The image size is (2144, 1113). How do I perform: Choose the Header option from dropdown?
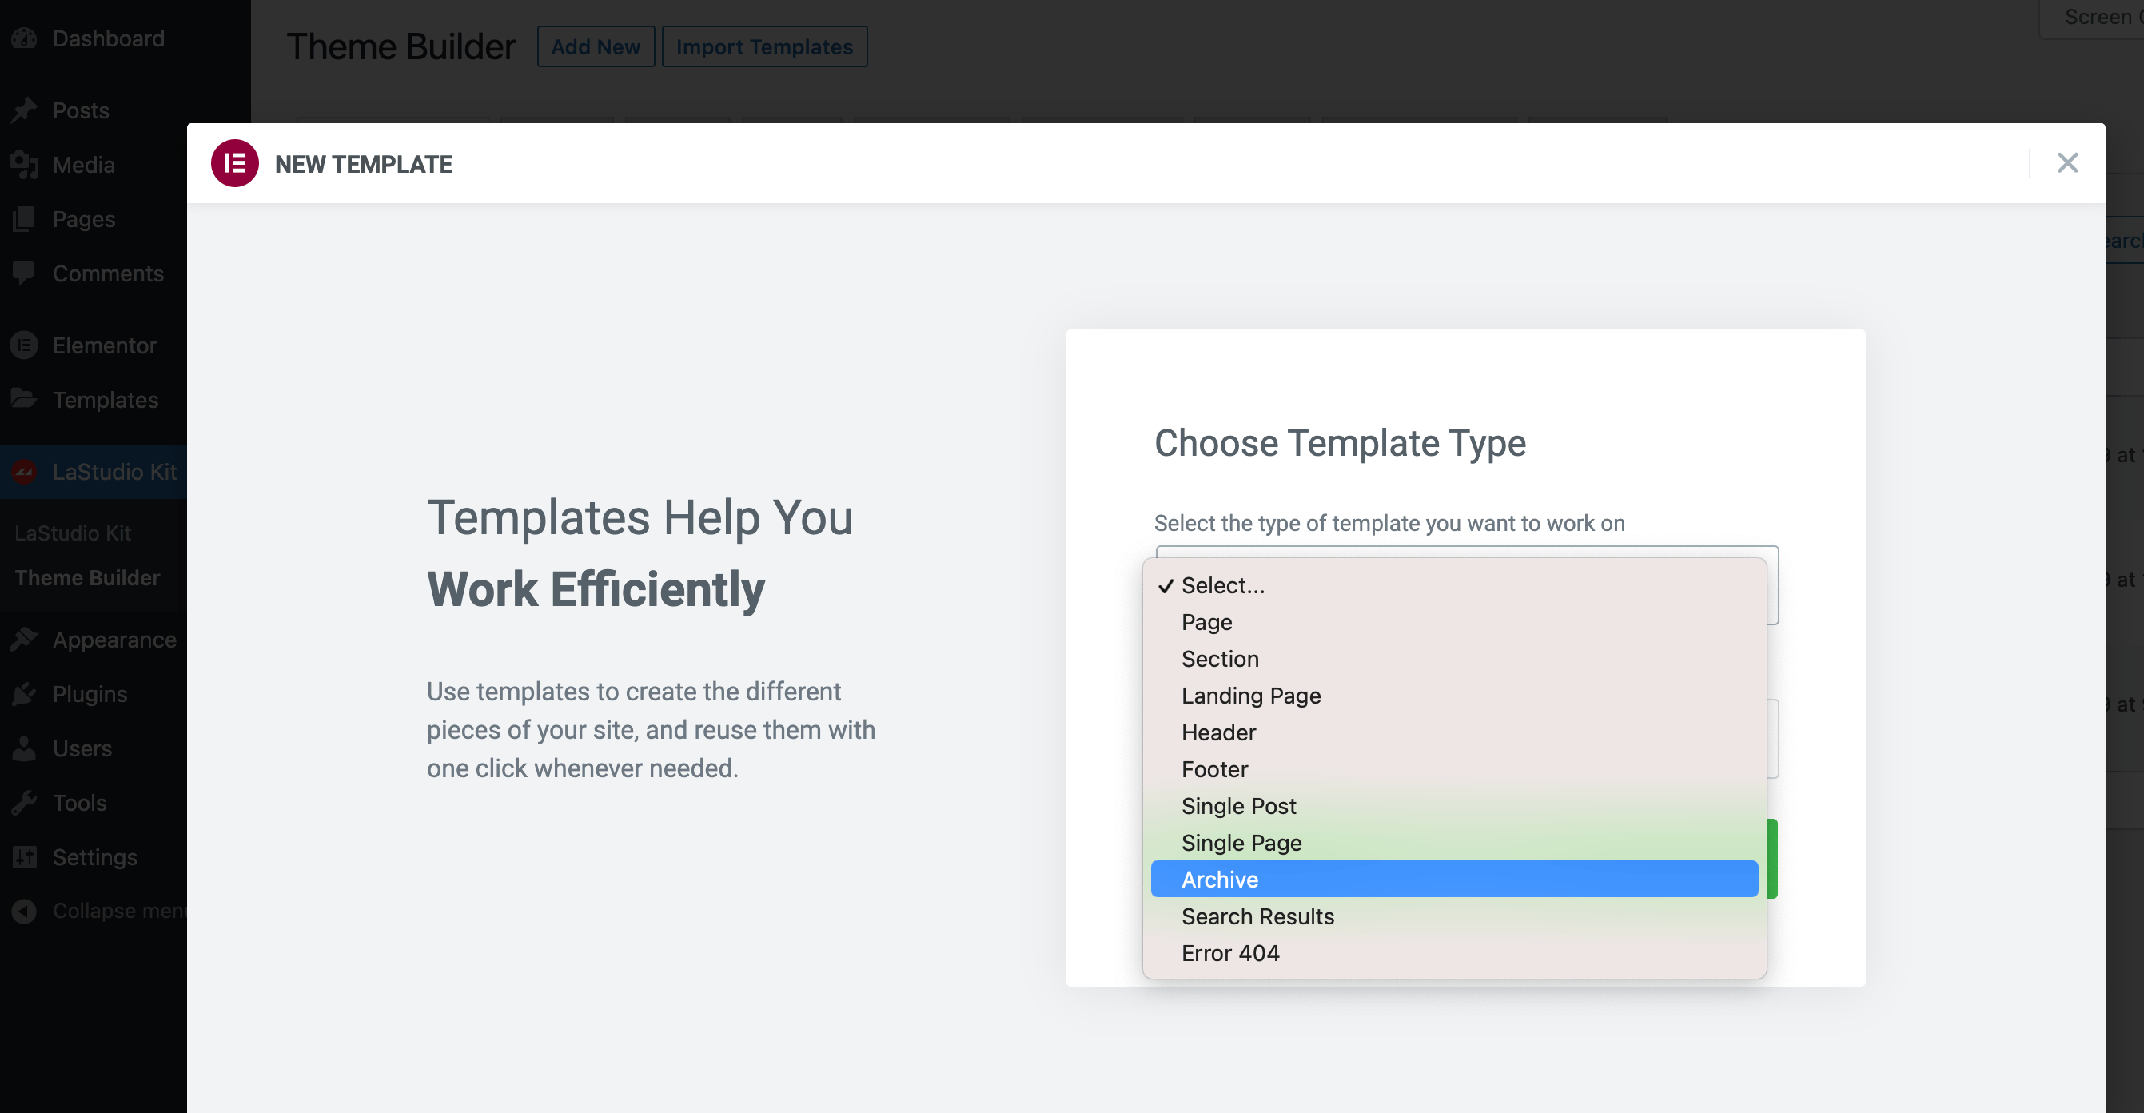tap(1218, 732)
